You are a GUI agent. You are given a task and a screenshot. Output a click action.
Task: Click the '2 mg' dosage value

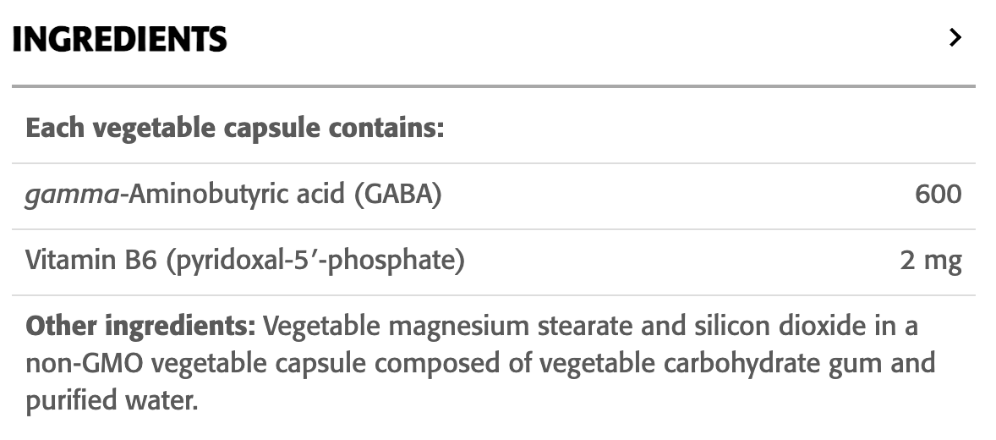click(x=931, y=261)
